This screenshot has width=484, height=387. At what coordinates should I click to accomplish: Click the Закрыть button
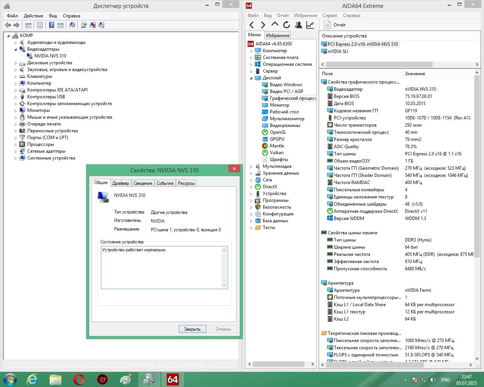tap(192, 329)
